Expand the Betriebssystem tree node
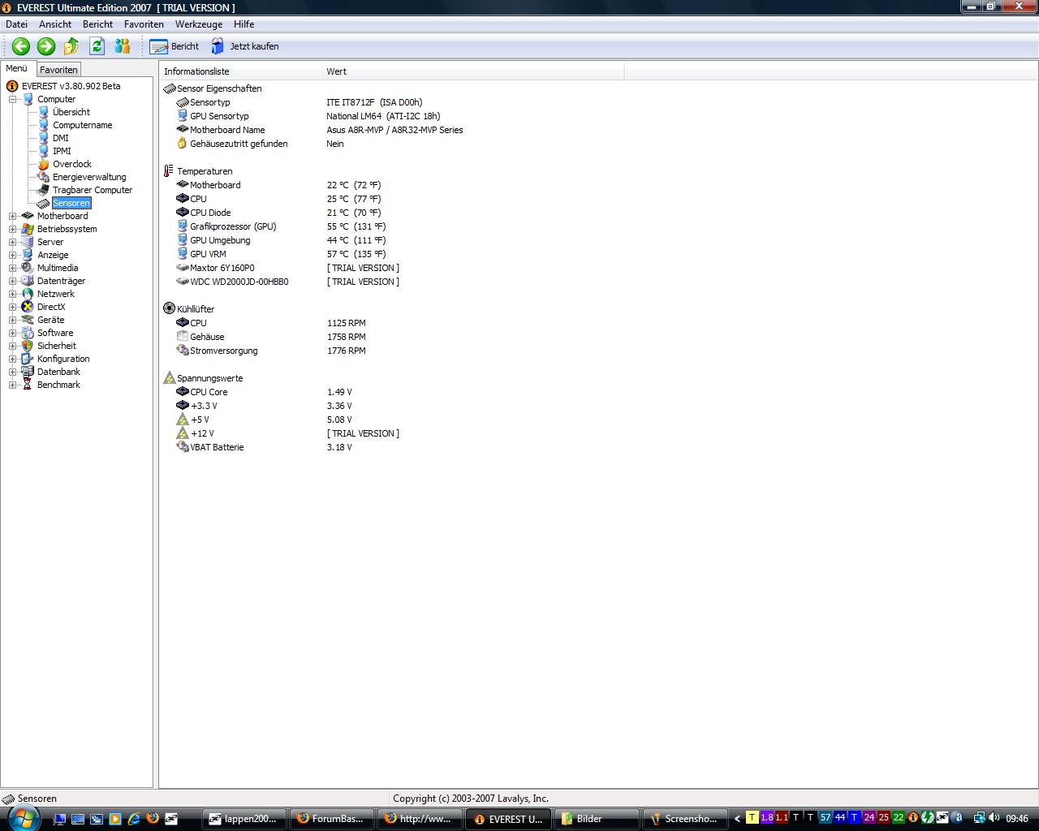 pyautogui.click(x=13, y=229)
